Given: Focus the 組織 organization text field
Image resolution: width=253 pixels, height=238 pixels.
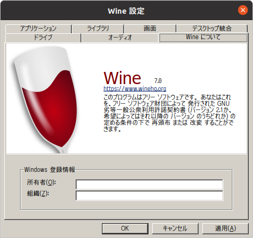Looking at the screenshot, I should [x=149, y=196].
